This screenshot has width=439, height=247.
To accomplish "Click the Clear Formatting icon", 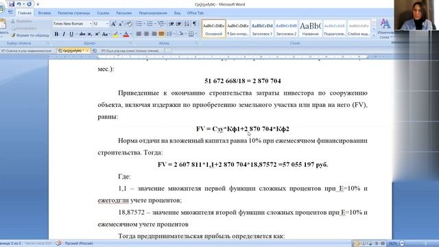I will pos(129,24).
